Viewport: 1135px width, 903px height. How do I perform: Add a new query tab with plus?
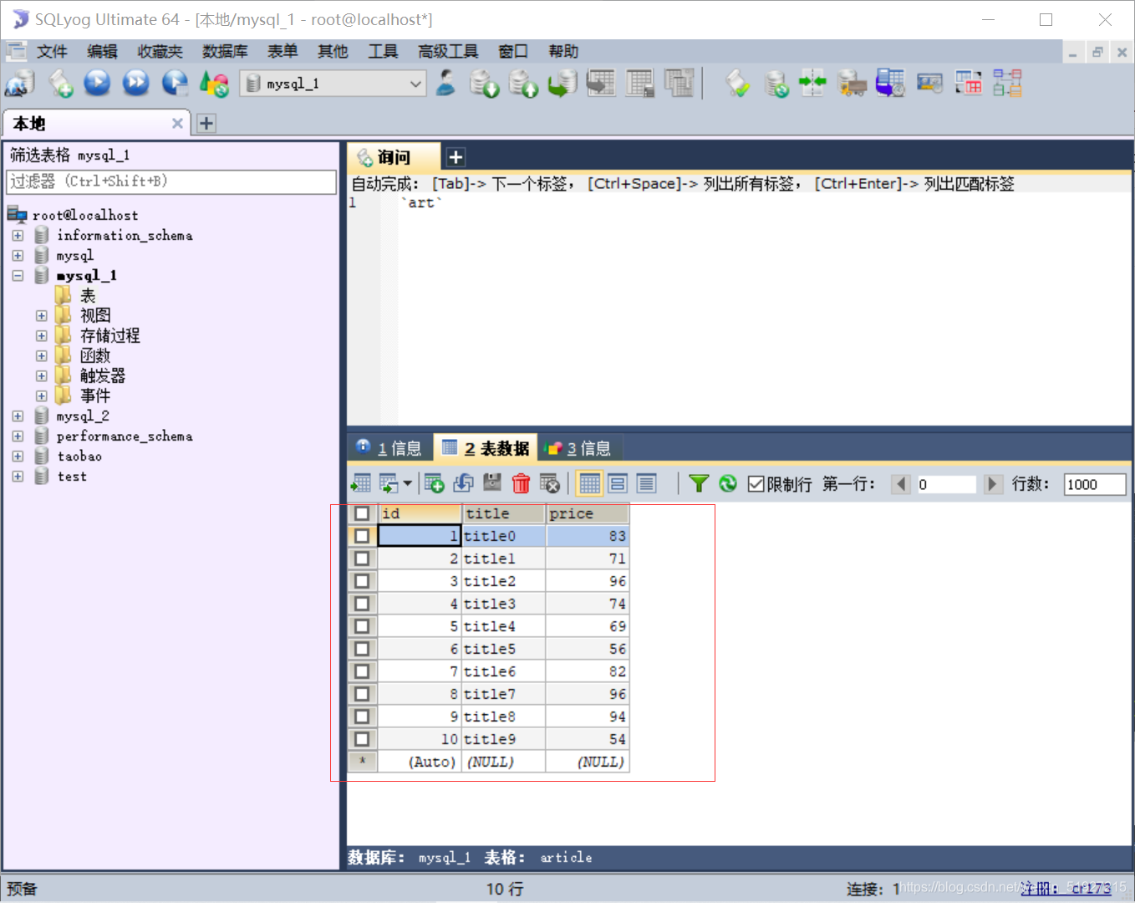coord(456,157)
